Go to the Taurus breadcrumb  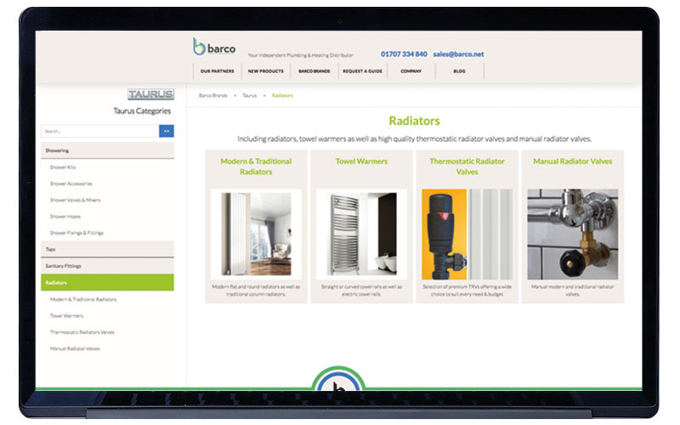pyautogui.click(x=249, y=95)
